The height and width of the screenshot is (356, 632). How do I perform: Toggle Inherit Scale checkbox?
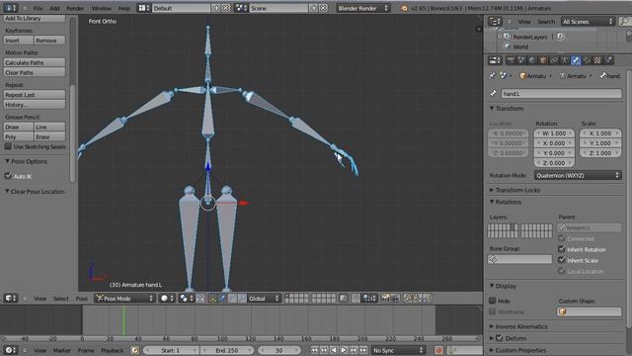point(562,260)
